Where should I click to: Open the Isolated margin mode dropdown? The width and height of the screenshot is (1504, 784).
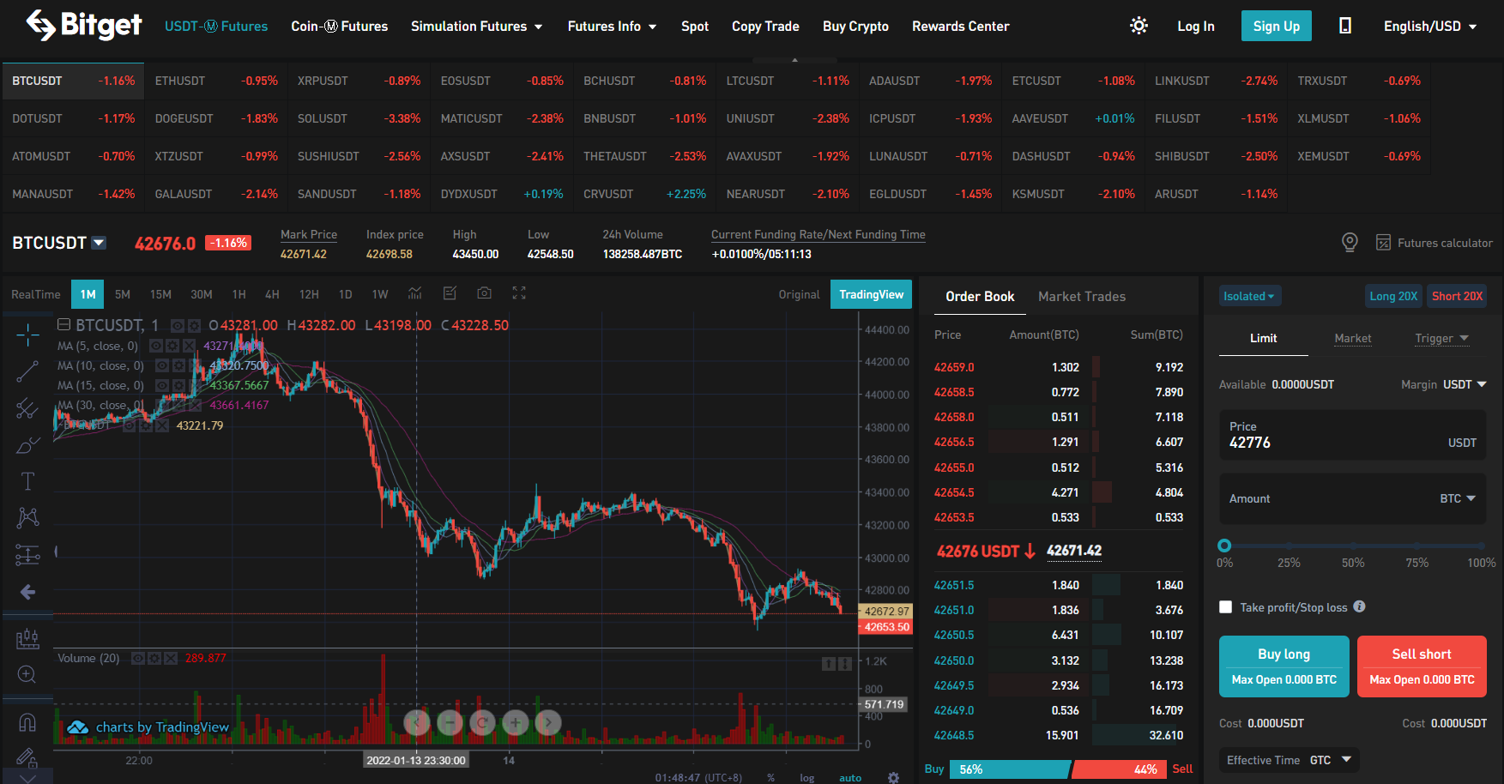pyautogui.click(x=1250, y=296)
